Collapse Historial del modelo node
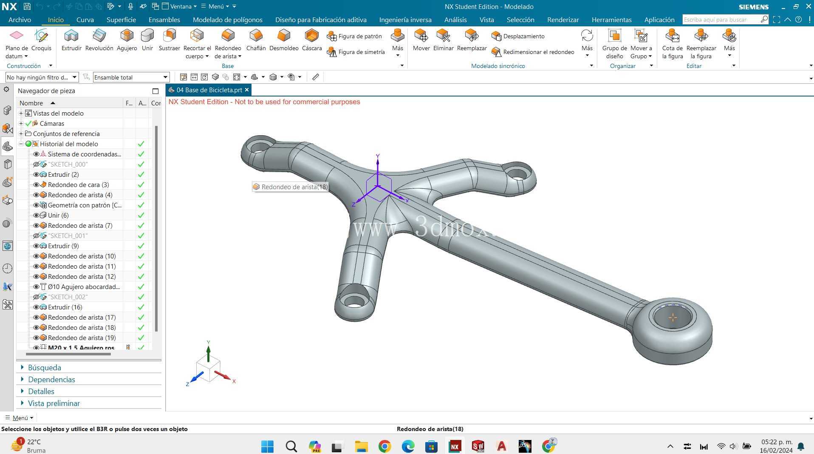This screenshot has height=454, width=814. click(21, 144)
